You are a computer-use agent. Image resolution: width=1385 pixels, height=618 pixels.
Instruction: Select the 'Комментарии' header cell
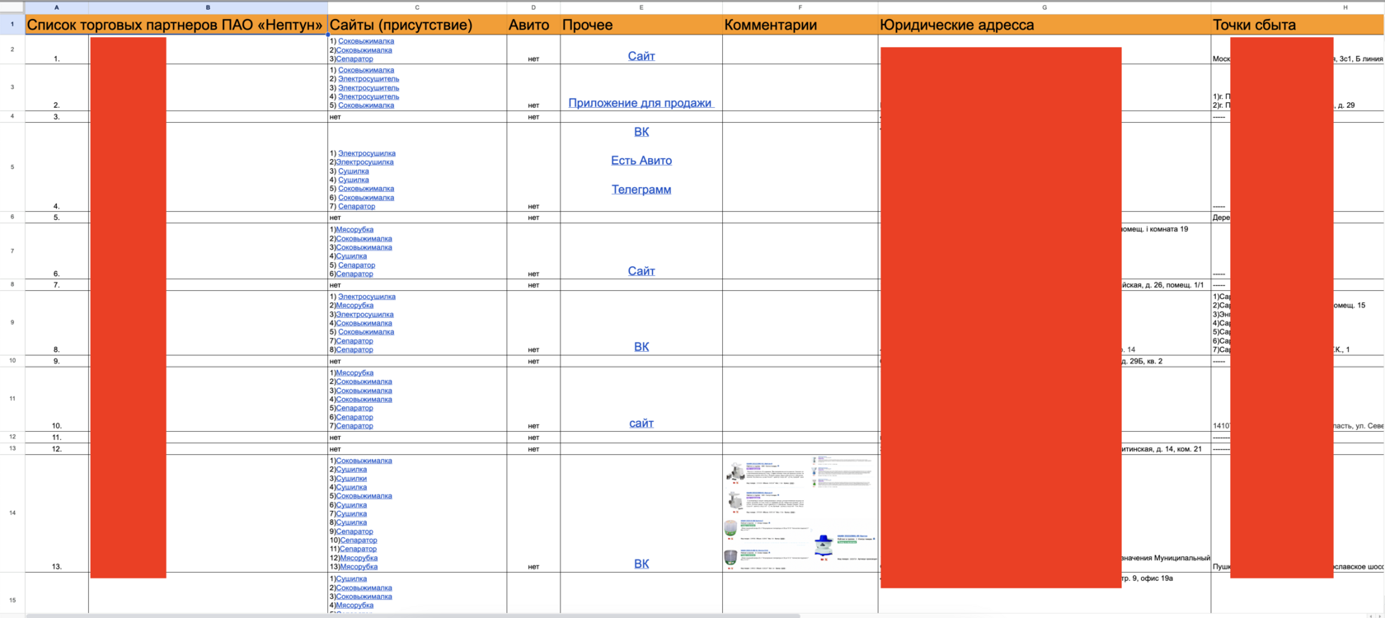(x=800, y=25)
